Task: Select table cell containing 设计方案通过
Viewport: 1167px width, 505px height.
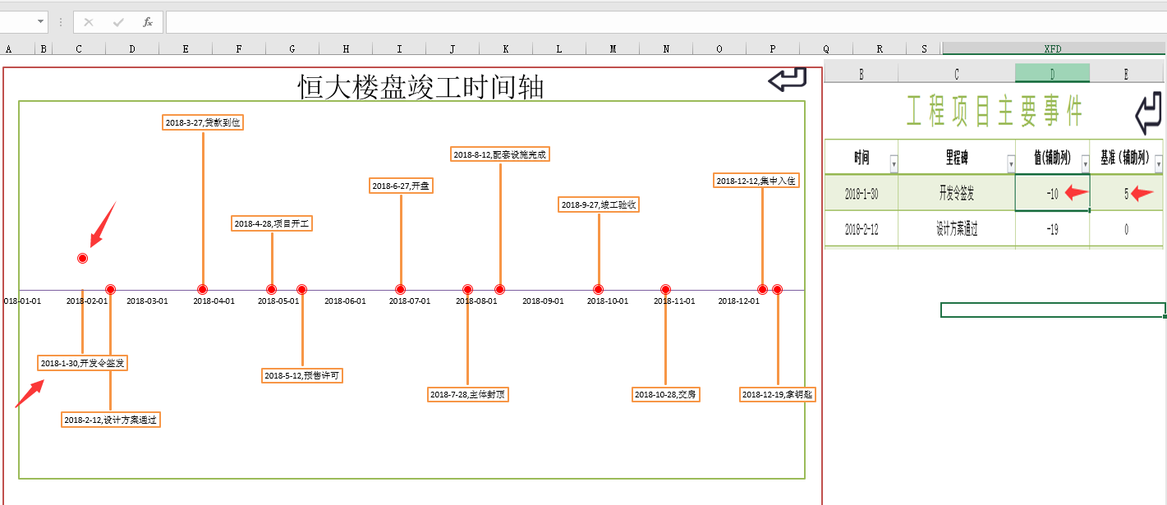Action: tap(957, 229)
